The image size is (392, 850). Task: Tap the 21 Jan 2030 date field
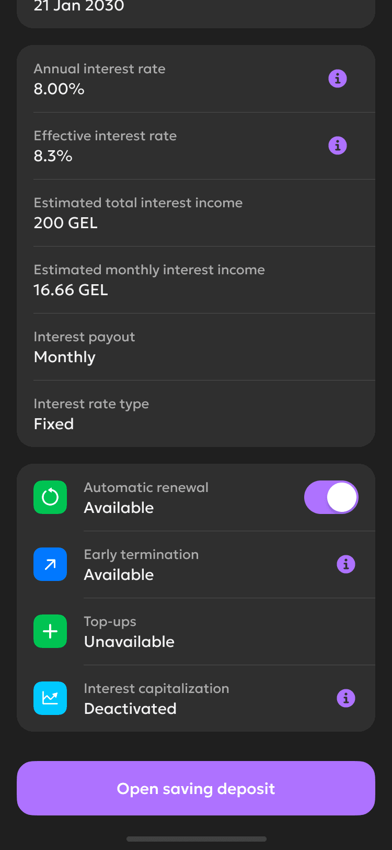pos(79,7)
